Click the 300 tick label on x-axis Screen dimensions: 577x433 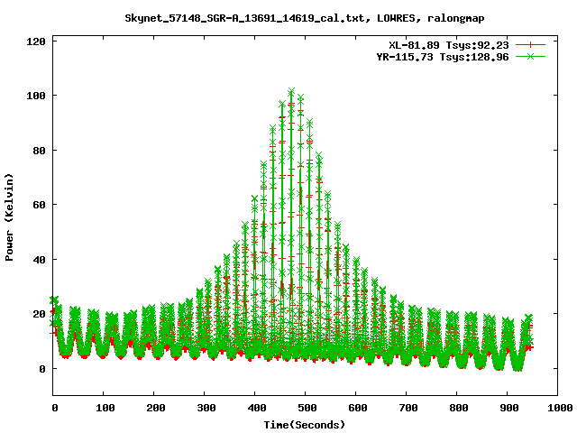click(205, 408)
